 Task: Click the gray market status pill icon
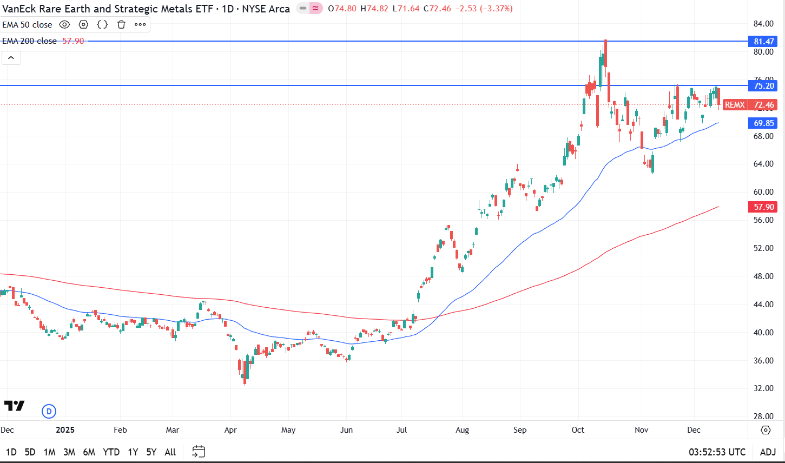pos(303,8)
